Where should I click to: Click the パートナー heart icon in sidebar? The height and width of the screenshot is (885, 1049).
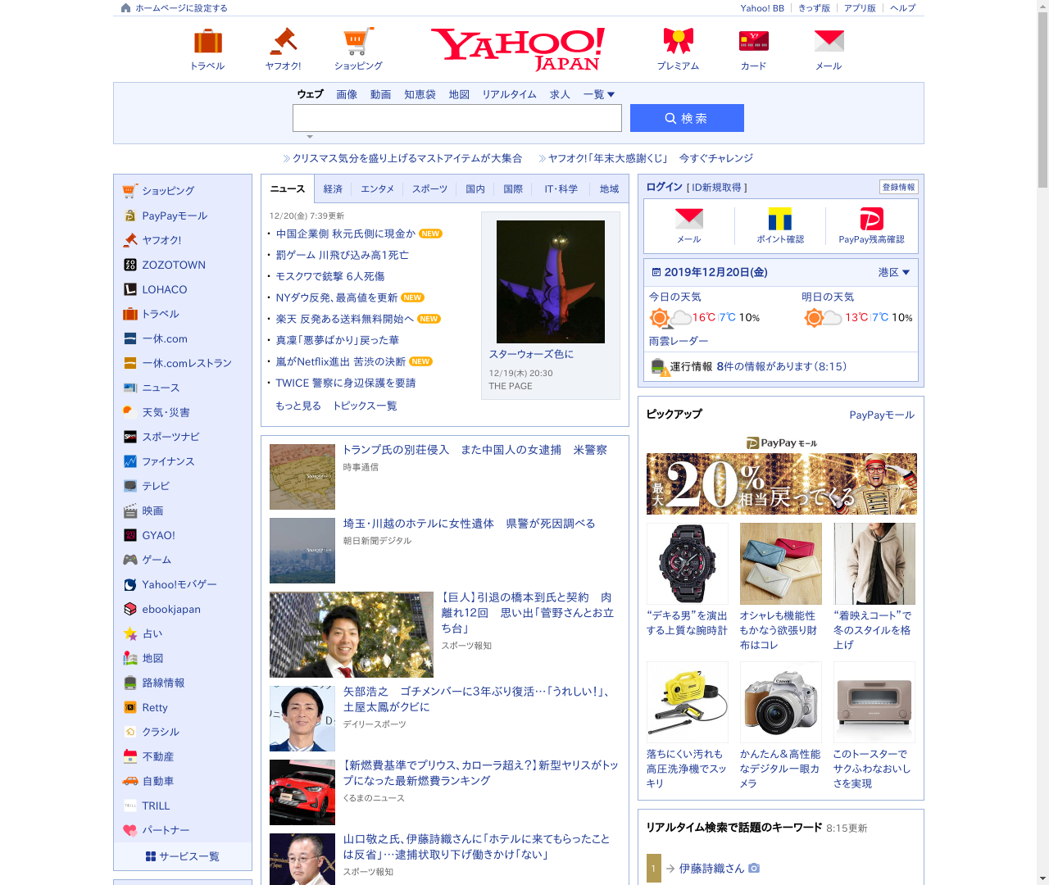pyautogui.click(x=130, y=830)
